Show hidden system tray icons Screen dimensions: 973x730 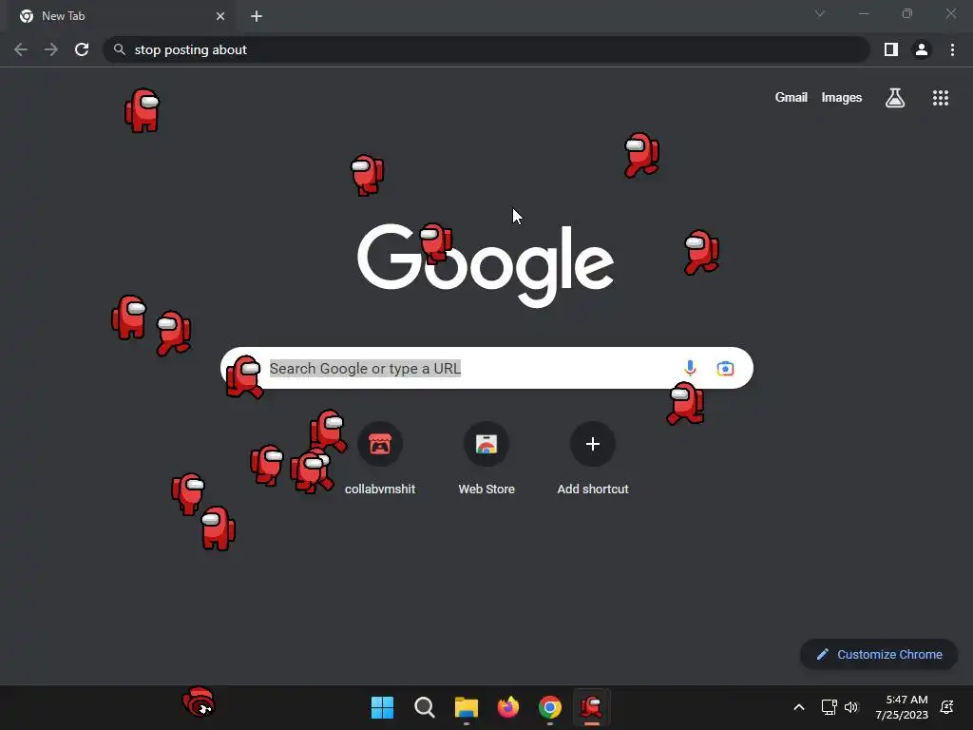click(799, 707)
